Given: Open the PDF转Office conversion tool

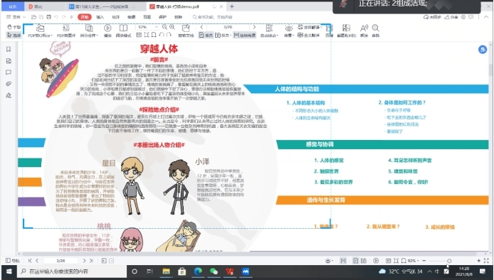Looking at the screenshot, I should [x=40, y=31].
